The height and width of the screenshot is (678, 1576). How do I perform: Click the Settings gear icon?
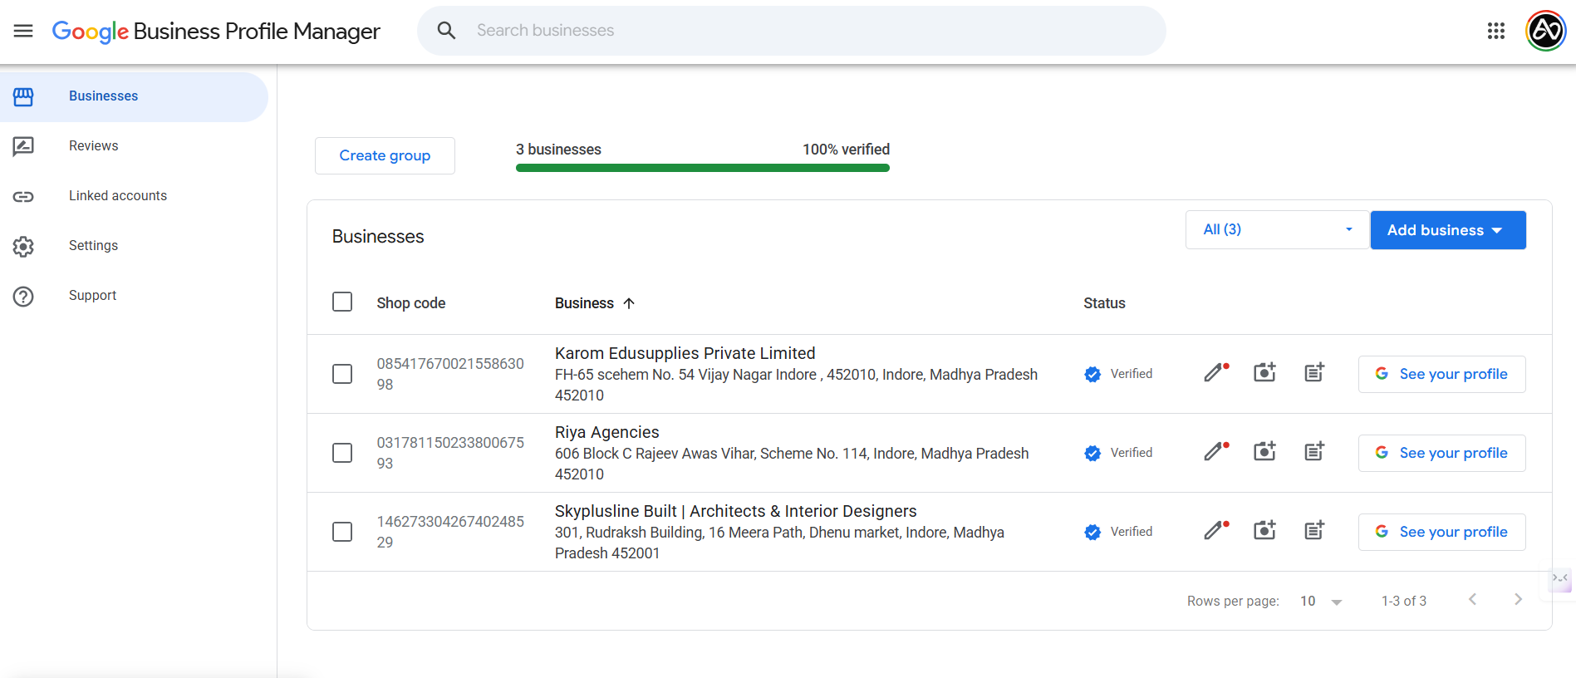tap(23, 246)
